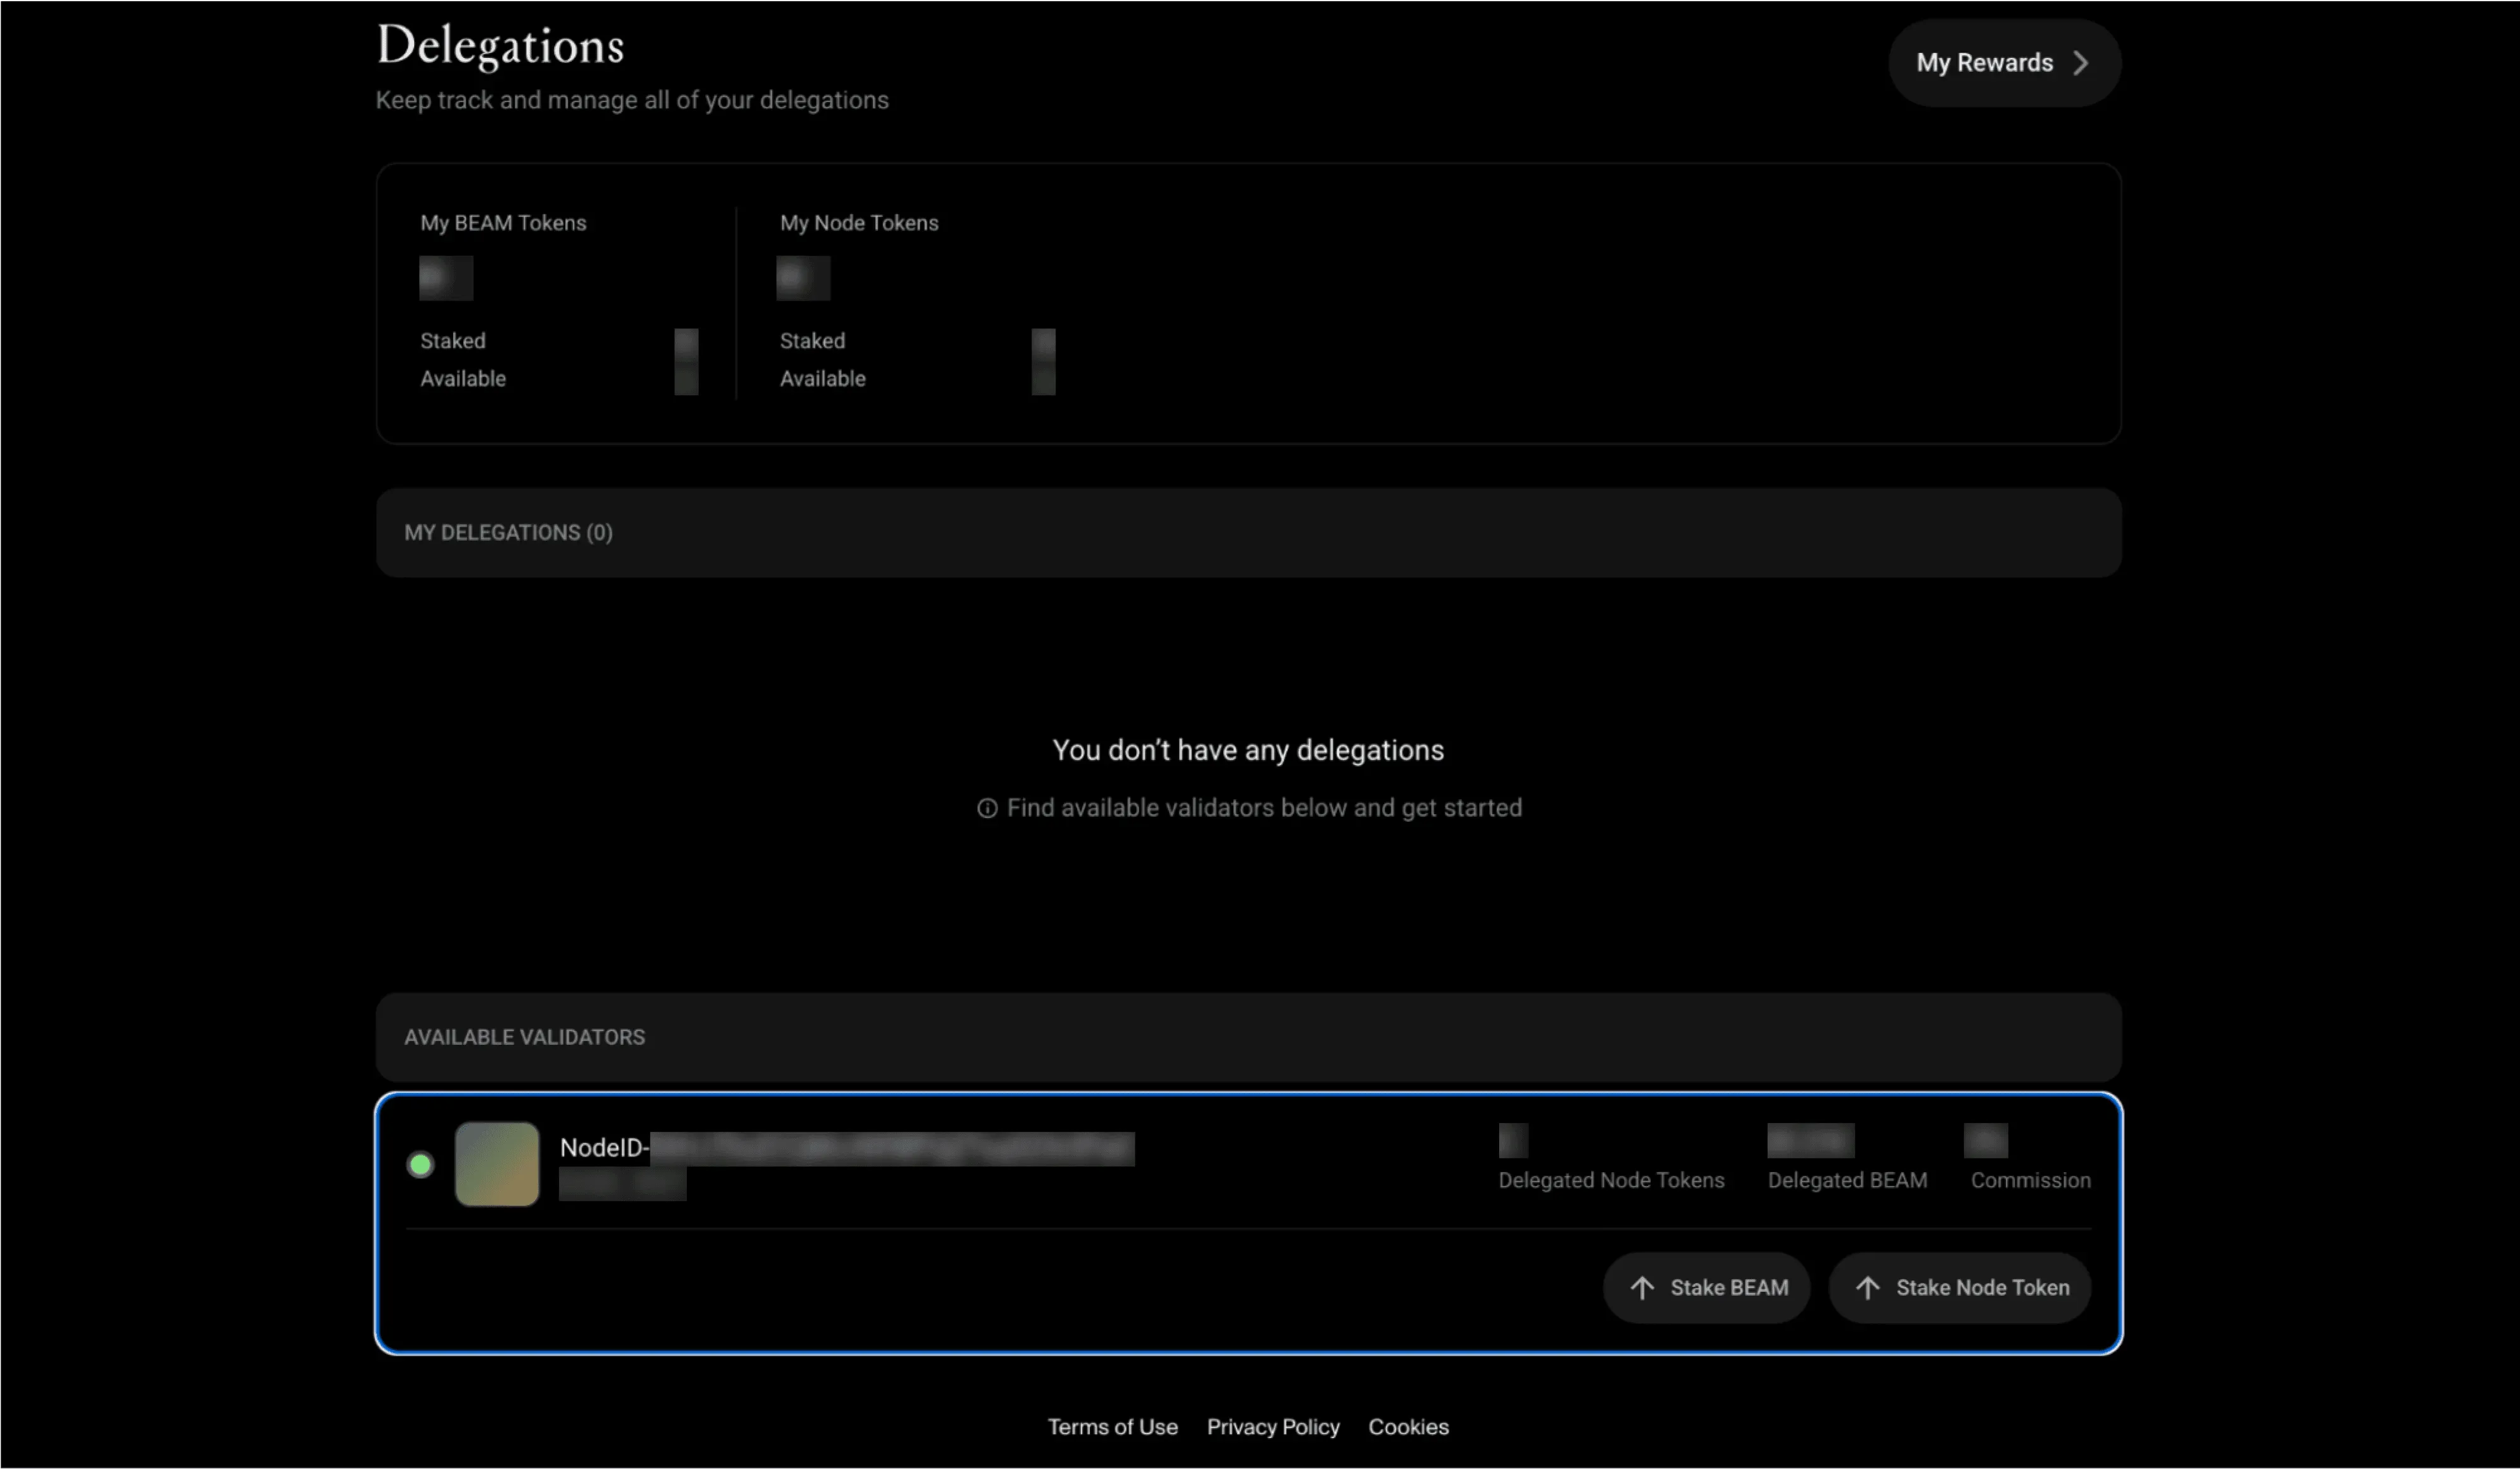Click the chevron arrow in My Rewards
This screenshot has width=2520, height=1469.
tap(2081, 63)
